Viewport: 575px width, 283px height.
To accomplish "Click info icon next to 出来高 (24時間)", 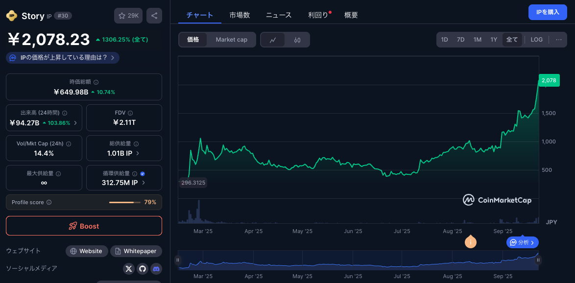I will tap(65, 113).
